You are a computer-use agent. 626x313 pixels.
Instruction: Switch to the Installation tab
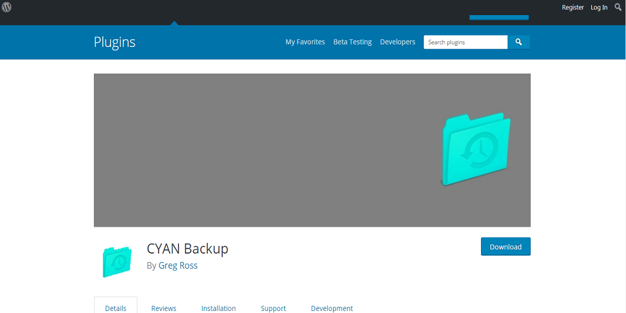[219, 308]
